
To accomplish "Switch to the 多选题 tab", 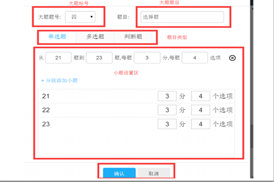I will [x=95, y=36].
